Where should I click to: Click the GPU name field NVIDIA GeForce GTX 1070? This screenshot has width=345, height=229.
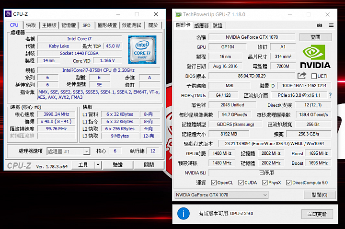point(252,37)
